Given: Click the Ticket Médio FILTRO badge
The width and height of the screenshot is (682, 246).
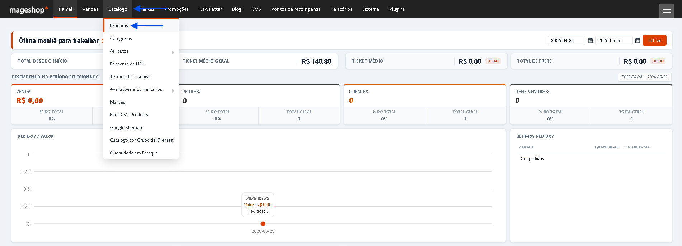Looking at the screenshot, I should point(493,61).
